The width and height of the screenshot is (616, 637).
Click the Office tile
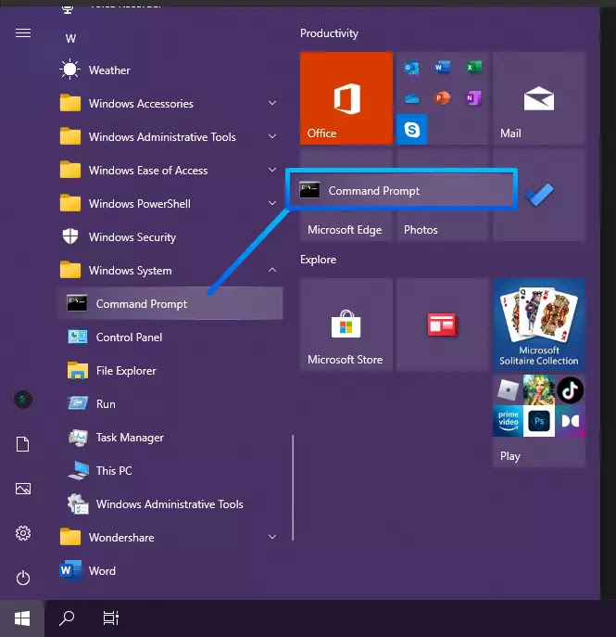(x=346, y=98)
